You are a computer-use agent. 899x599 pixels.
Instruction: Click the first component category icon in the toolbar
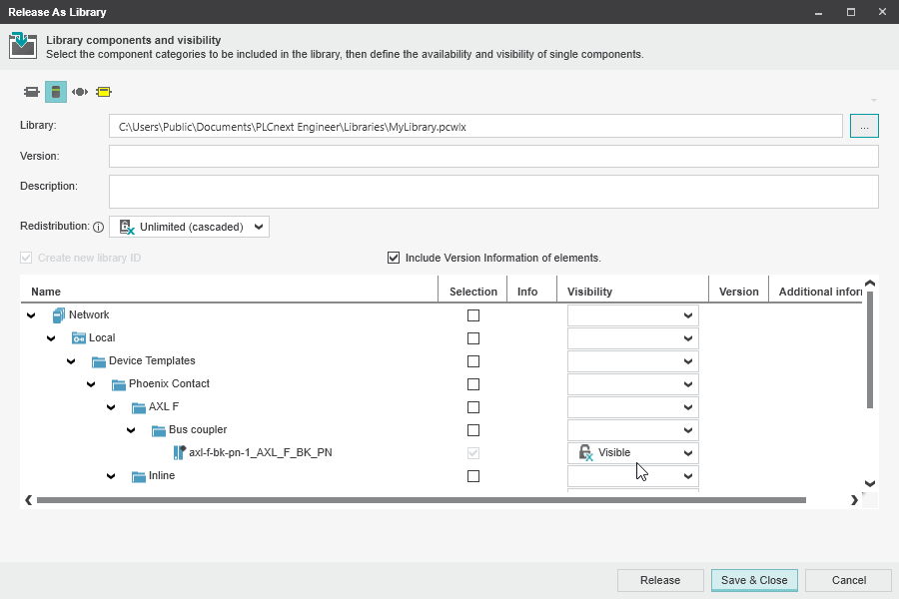(32, 92)
